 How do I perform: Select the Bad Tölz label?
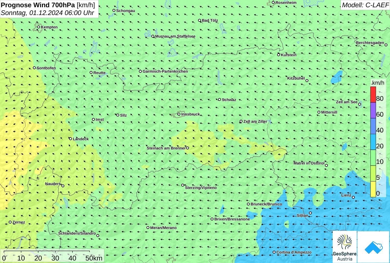210,20
